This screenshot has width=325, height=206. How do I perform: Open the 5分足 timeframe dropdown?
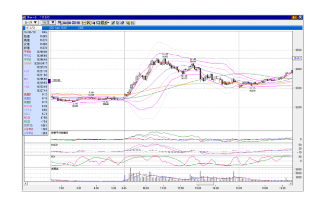48,22
